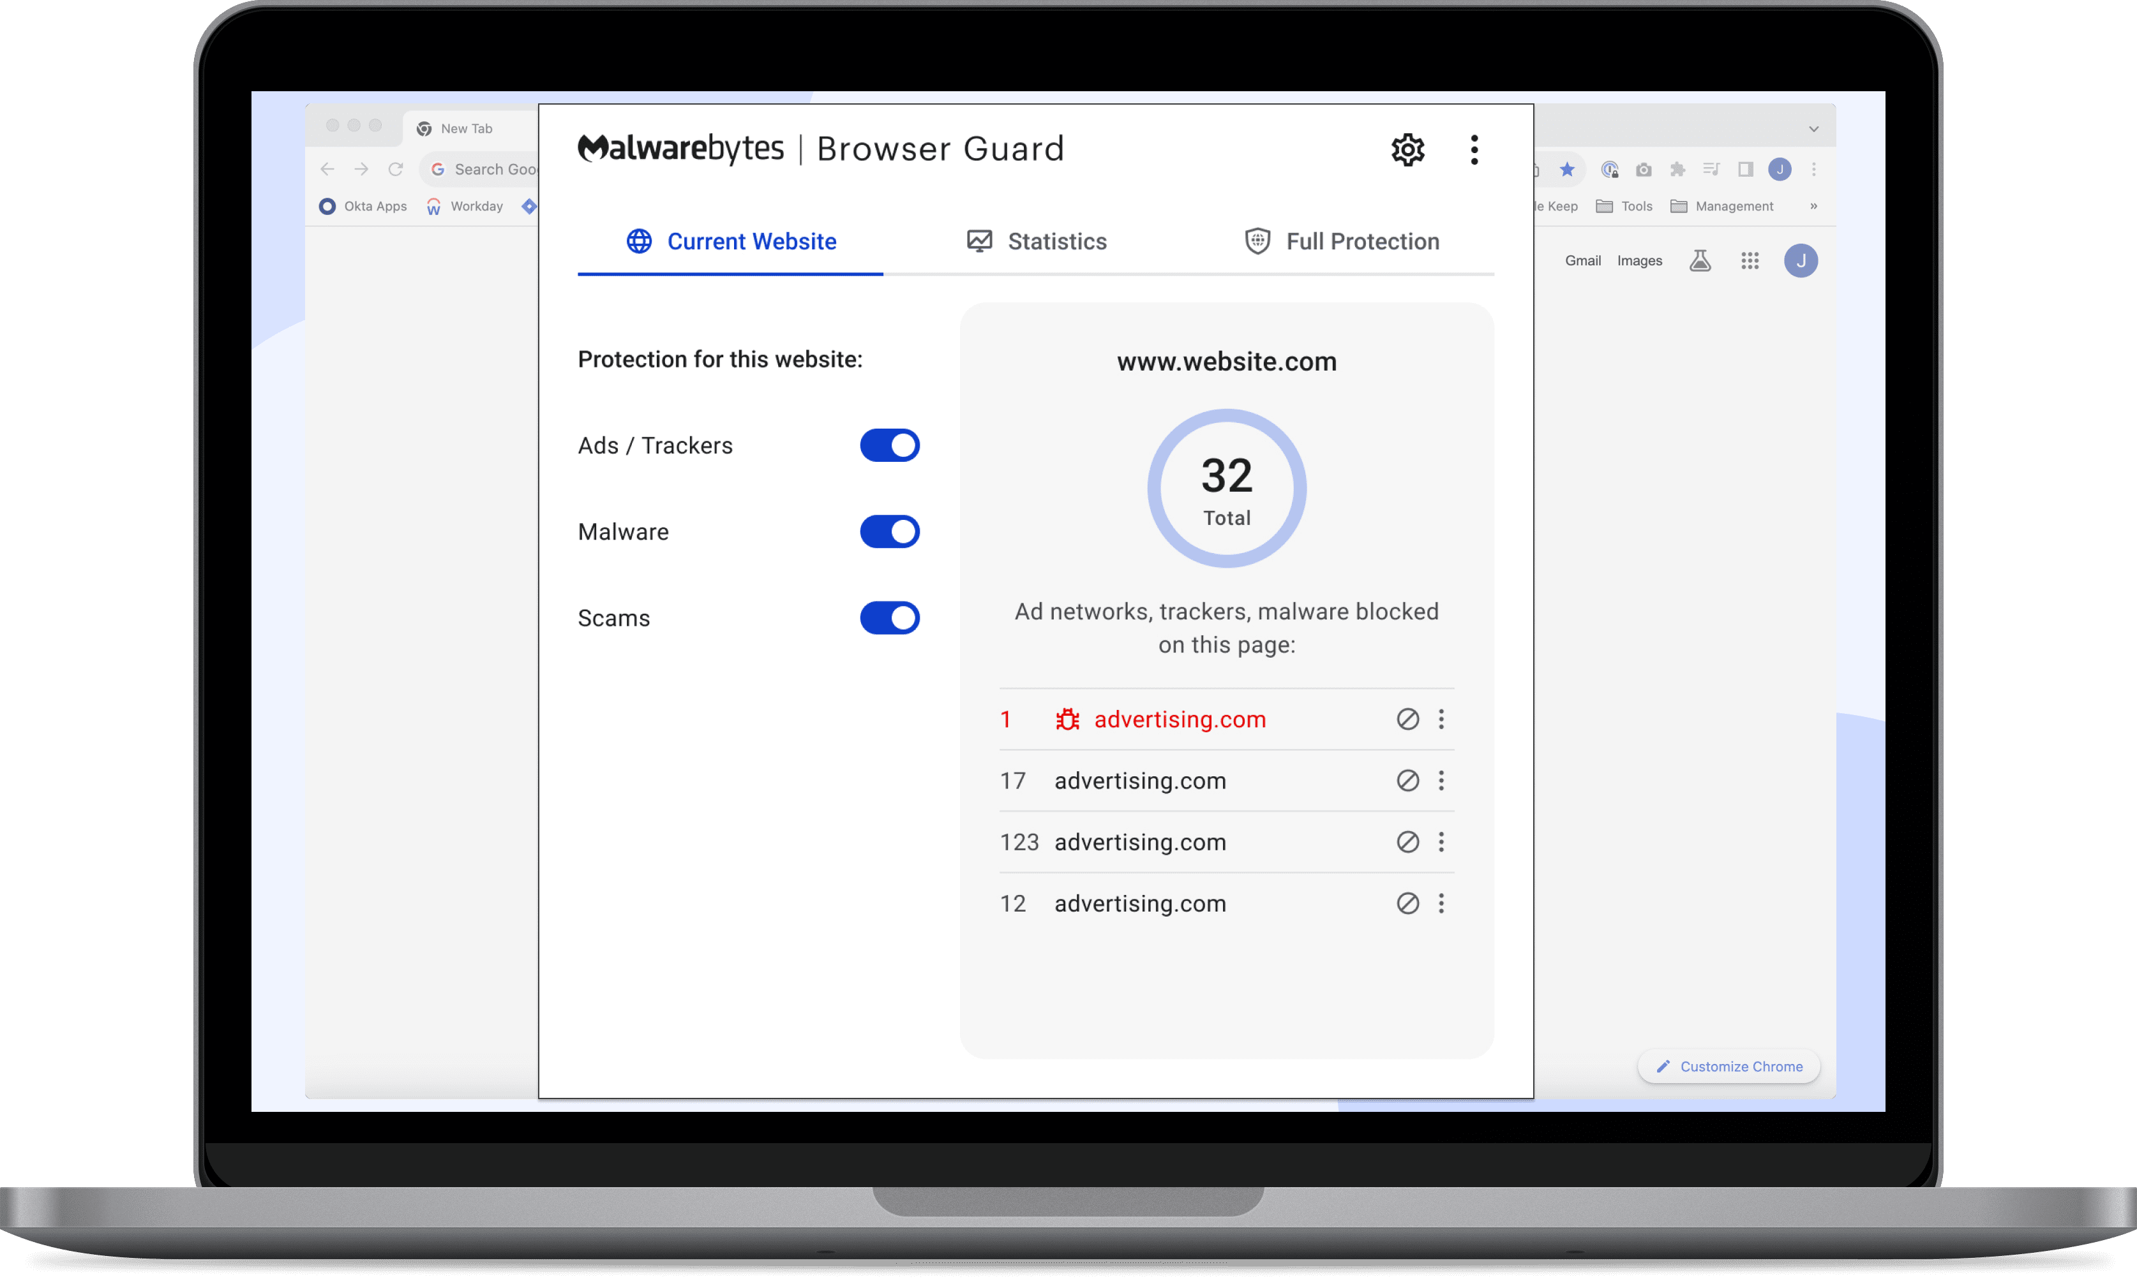This screenshot has height=1279, width=2137.
Task: Open the Google apps grid
Action: coord(1749,261)
